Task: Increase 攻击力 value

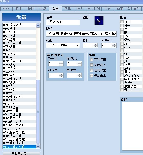Action: [61, 63]
